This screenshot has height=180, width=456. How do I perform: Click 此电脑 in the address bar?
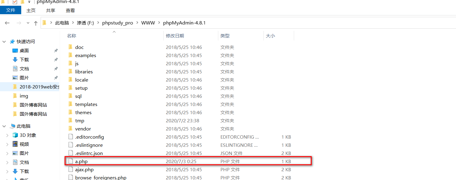(62, 23)
